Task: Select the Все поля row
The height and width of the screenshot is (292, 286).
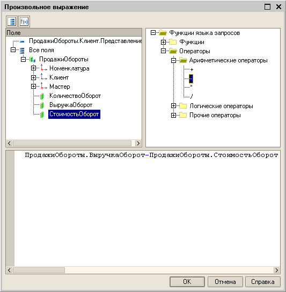Action: pyautogui.click(x=41, y=50)
